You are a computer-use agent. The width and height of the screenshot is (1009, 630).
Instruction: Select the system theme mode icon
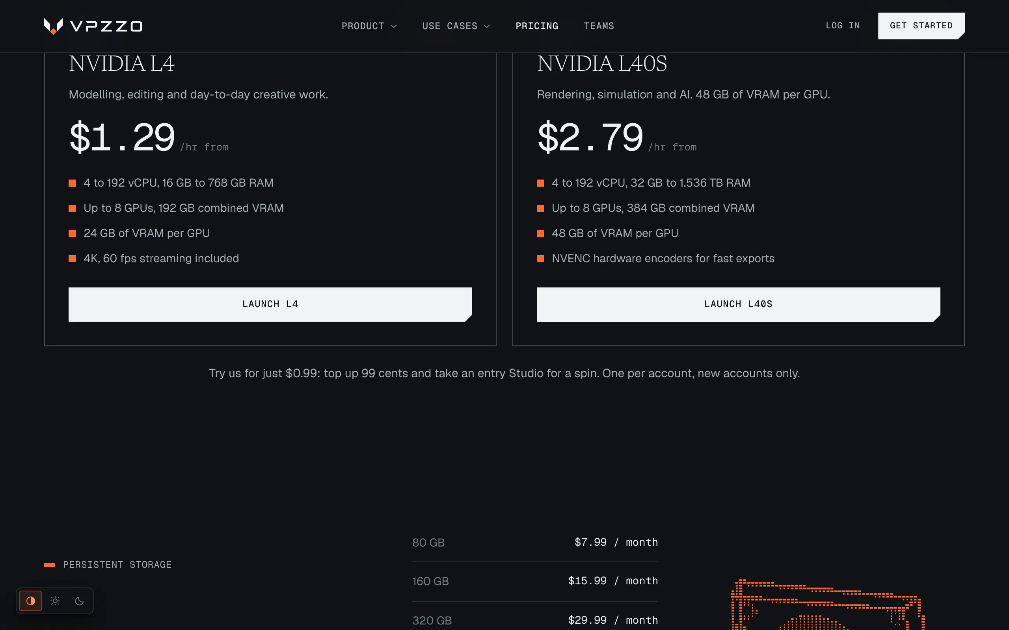point(30,601)
